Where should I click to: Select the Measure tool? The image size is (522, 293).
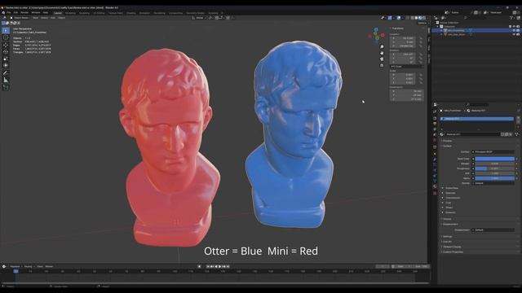point(6,80)
